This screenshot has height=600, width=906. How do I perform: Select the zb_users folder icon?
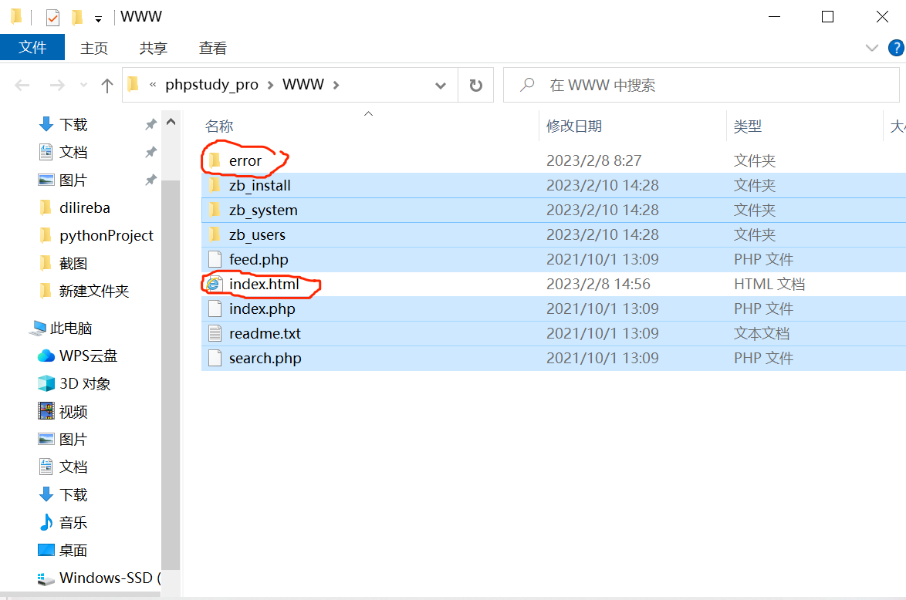215,235
